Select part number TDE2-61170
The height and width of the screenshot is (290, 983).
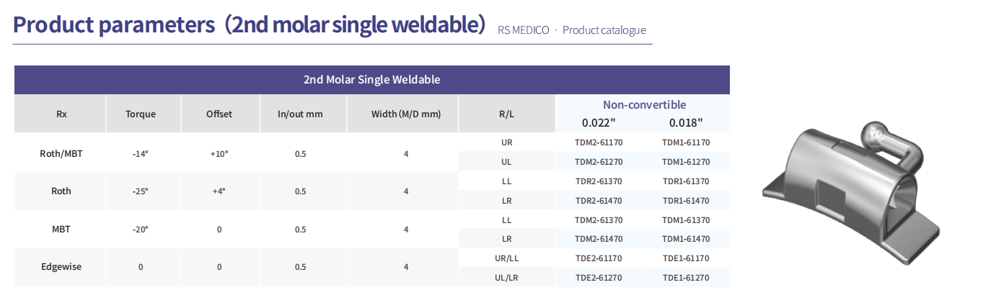click(x=598, y=258)
